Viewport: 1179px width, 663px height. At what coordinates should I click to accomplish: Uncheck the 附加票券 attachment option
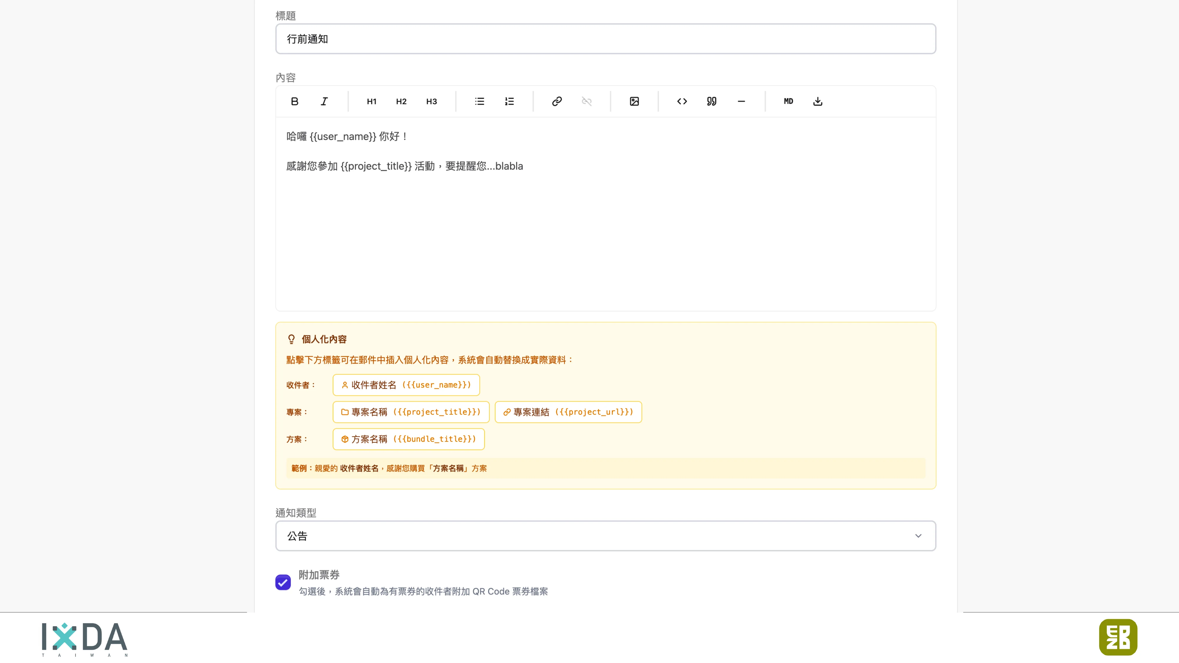tap(283, 582)
